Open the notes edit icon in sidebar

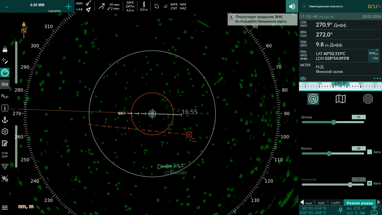coord(5,143)
